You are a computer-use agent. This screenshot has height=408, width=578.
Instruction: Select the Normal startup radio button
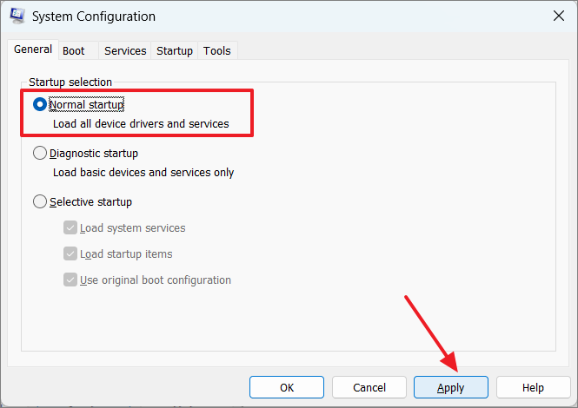40,104
